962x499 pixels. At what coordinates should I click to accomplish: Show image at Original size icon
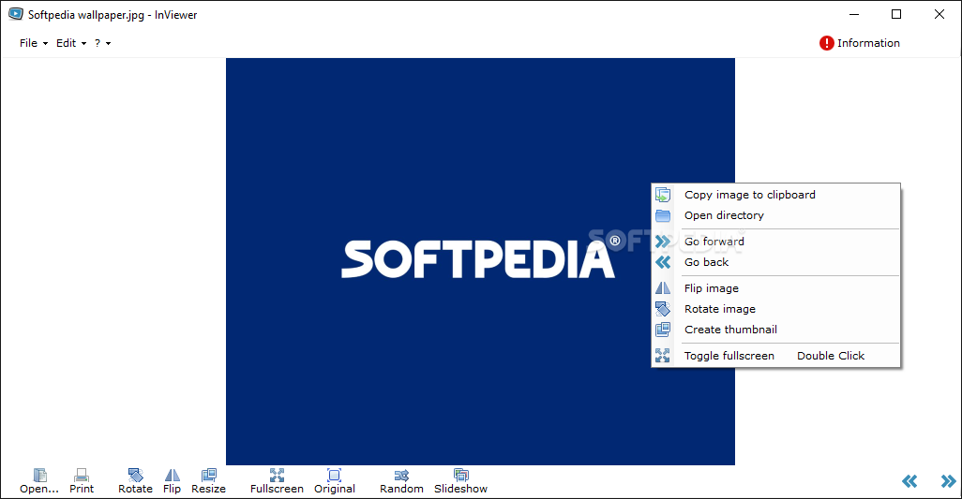tap(335, 475)
